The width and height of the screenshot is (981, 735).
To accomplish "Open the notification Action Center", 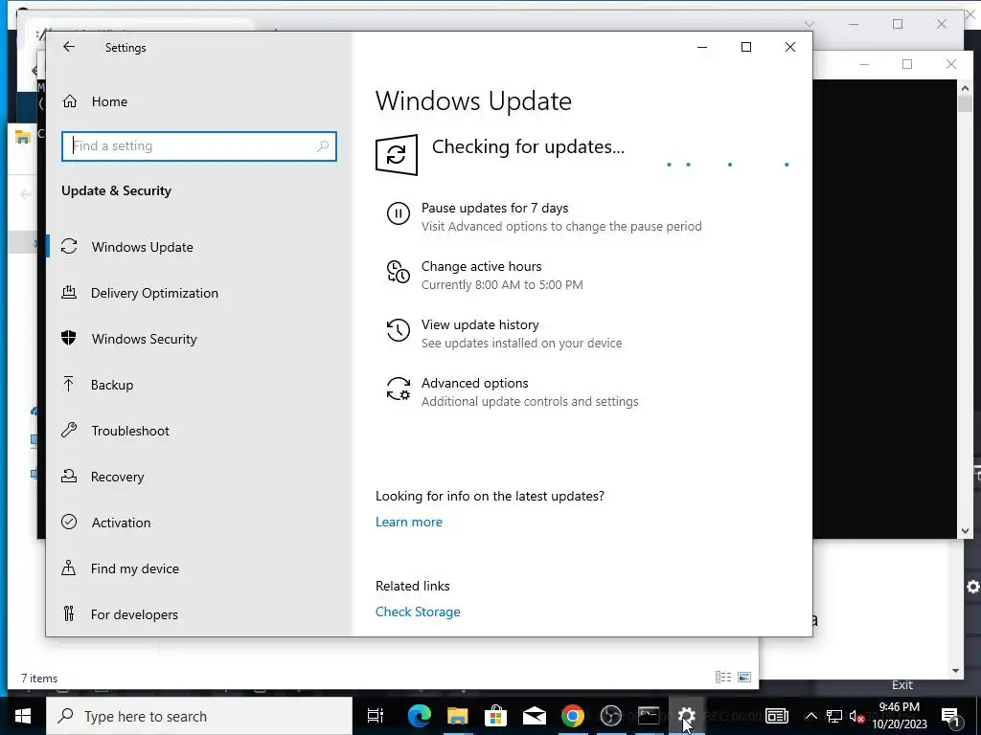I will [x=950, y=716].
